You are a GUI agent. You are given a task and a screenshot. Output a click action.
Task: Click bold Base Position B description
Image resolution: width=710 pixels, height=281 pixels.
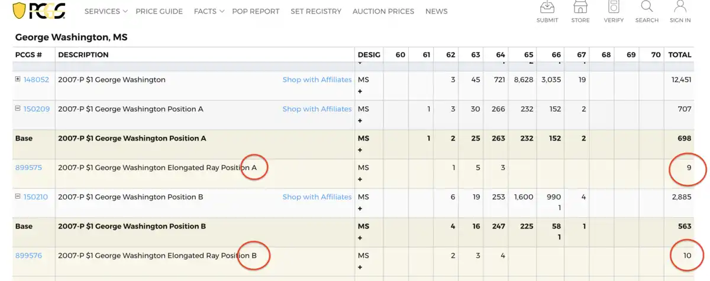(132, 227)
